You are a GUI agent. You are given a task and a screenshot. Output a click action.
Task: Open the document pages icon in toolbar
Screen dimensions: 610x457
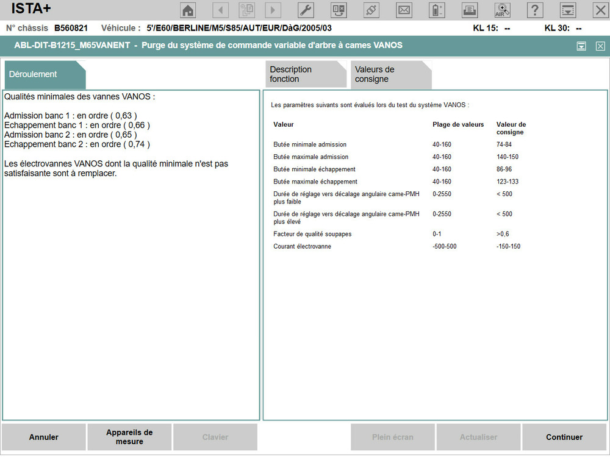coord(246,10)
